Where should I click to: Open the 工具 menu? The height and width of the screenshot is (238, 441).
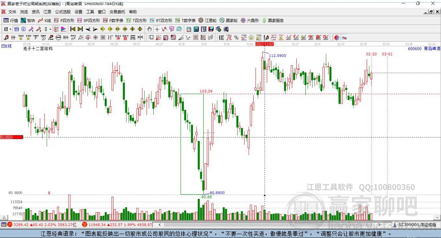pos(90,12)
